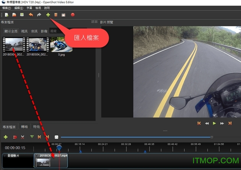This screenshot has width=241, height=170.
Task: Open a project with the folder icon
Action: [x=14, y=15]
